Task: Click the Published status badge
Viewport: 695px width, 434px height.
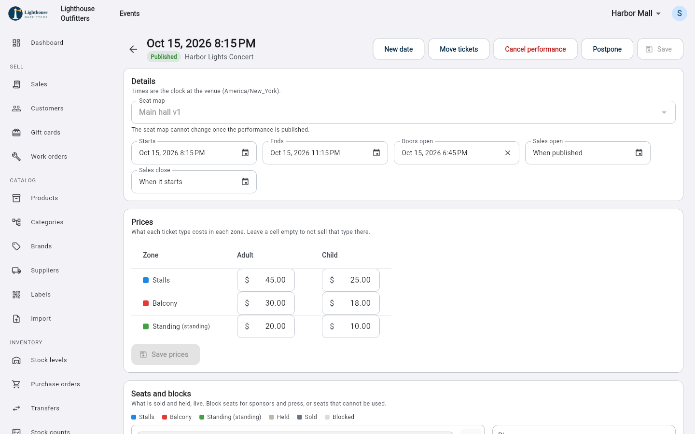Action: click(x=164, y=57)
